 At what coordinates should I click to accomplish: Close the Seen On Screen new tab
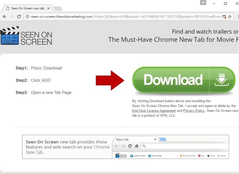pos(48,9)
